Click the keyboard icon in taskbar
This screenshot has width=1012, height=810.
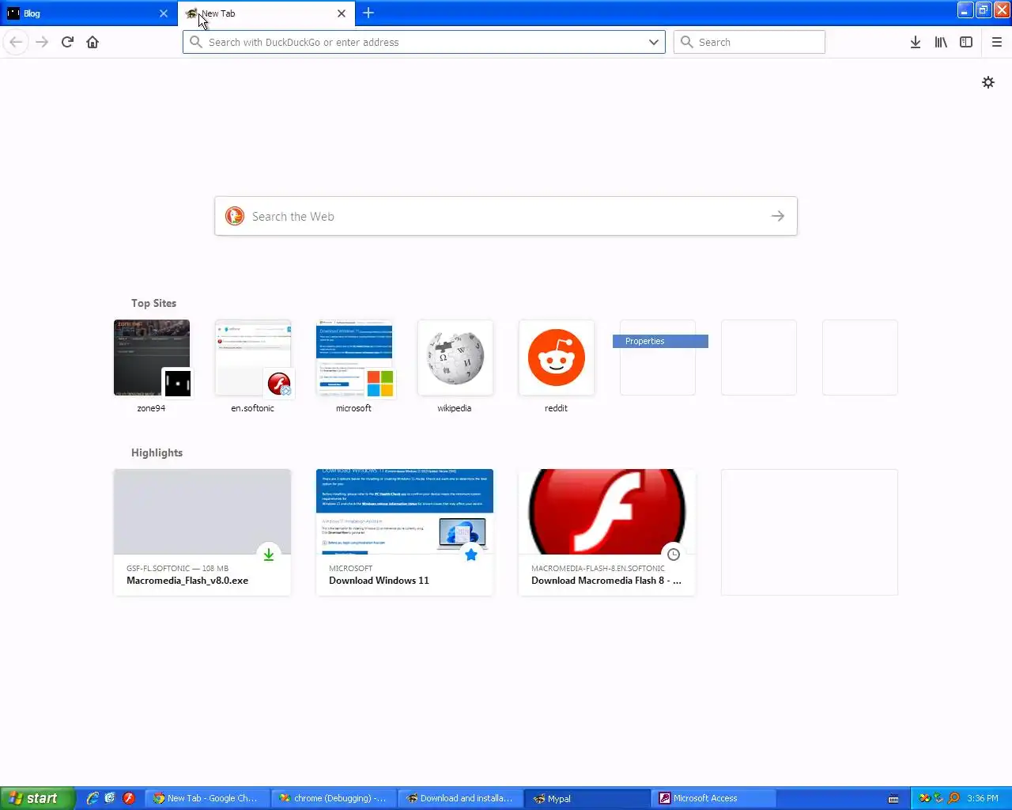pyautogui.click(x=893, y=799)
